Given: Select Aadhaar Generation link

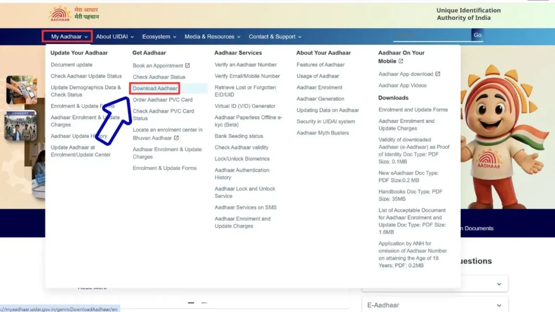Looking at the screenshot, I should coord(320,99).
